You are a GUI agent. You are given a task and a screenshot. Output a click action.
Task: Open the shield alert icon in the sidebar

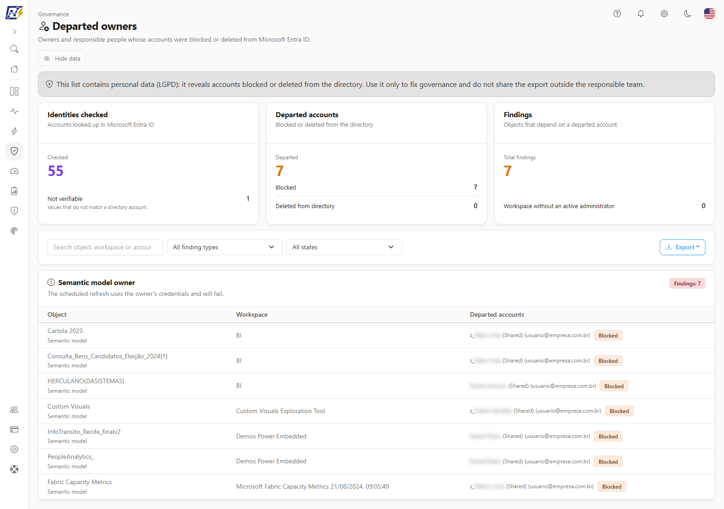click(x=14, y=211)
